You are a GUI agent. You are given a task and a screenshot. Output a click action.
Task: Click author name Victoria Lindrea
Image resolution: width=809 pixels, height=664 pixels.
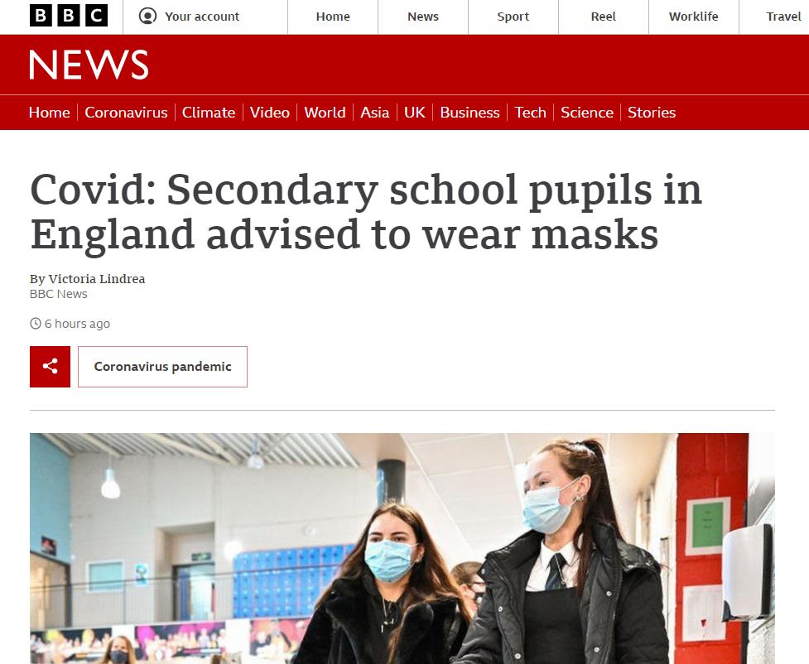click(x=97, y=279)
